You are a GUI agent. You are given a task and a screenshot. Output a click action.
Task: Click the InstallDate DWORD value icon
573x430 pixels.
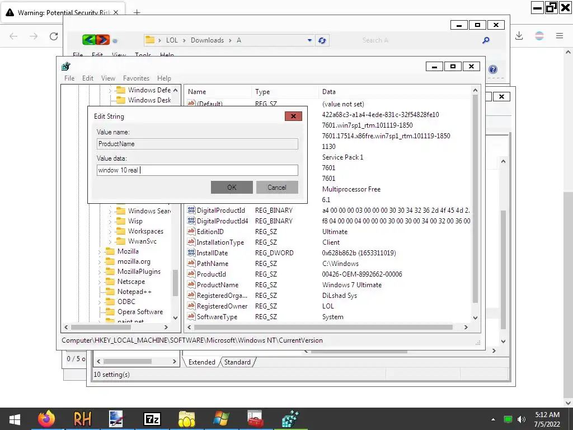[x=191, y=253]
